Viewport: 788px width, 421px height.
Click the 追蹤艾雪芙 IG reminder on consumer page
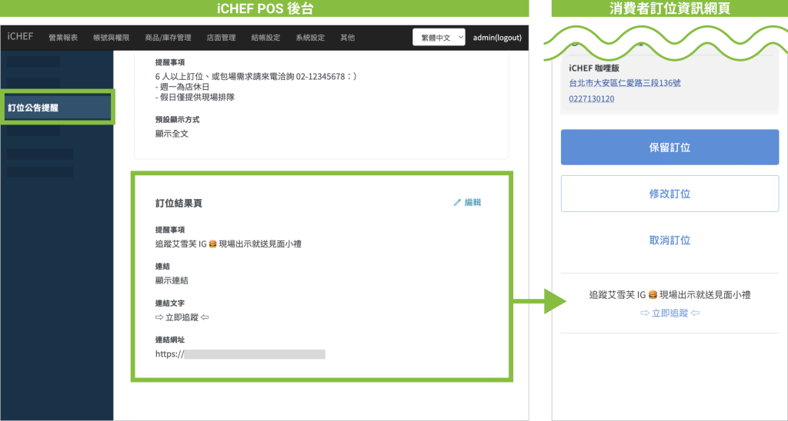[669, 294]
